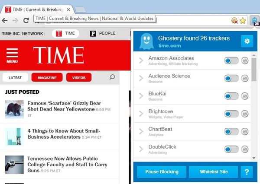The image size is (260, 184).
Task: Open Ghostery settings gear
Action: tap(247, 41)
